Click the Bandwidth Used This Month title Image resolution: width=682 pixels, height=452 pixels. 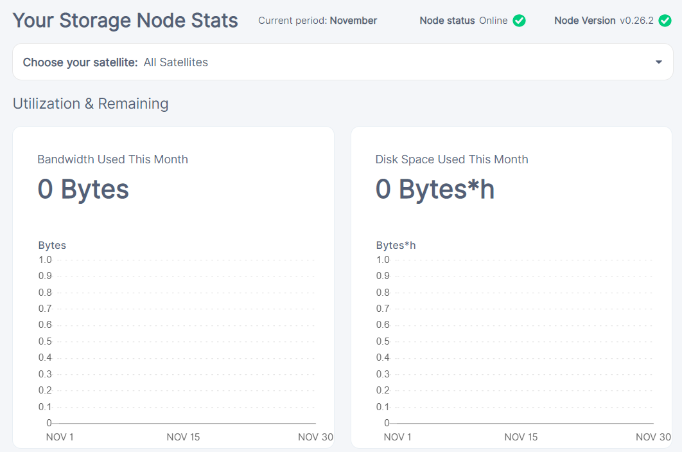112,159
